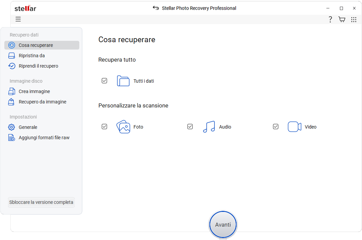Screen dimensions: 362x240
Task: Select Cosa recuperare in sidebar
Action: coord(42,45)
